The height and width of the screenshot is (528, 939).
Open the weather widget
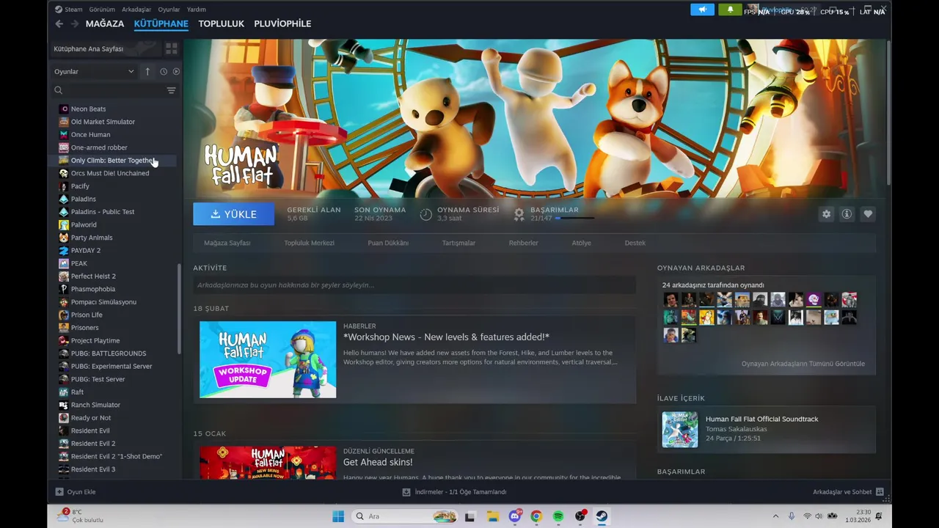(x=80, y=516)
